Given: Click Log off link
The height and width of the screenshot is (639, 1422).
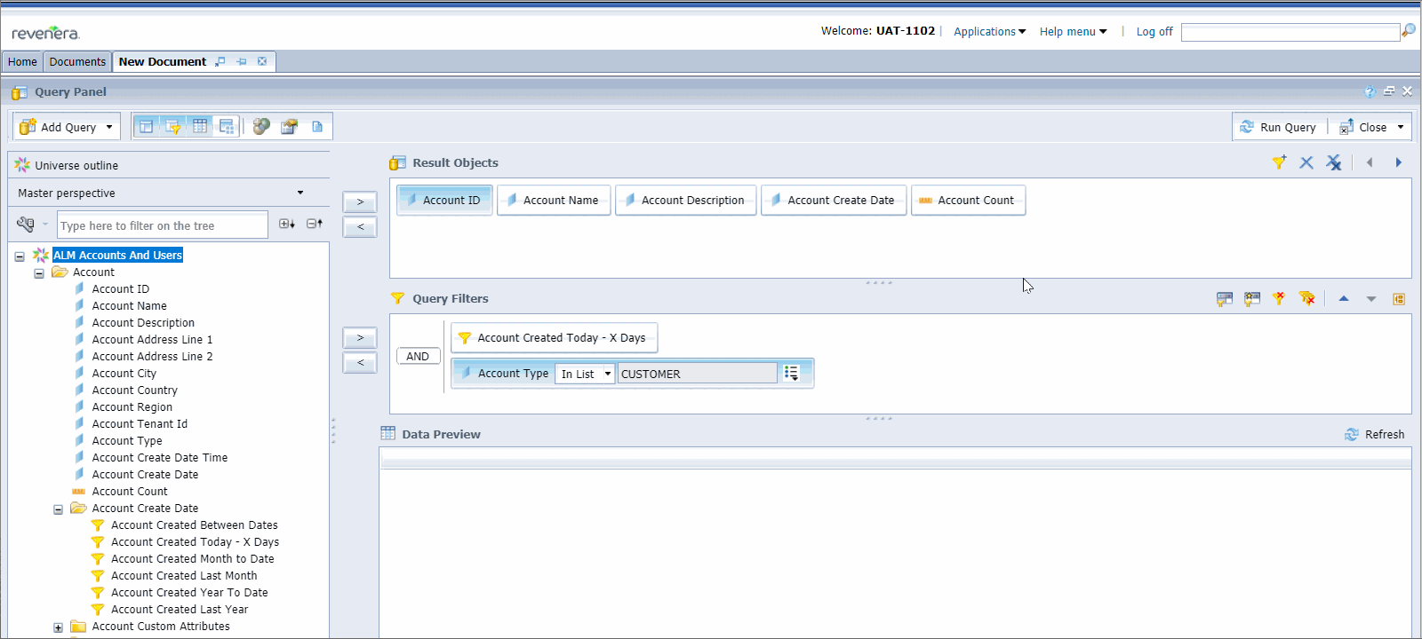Looking at the screenshot, I should point(1154,31).
